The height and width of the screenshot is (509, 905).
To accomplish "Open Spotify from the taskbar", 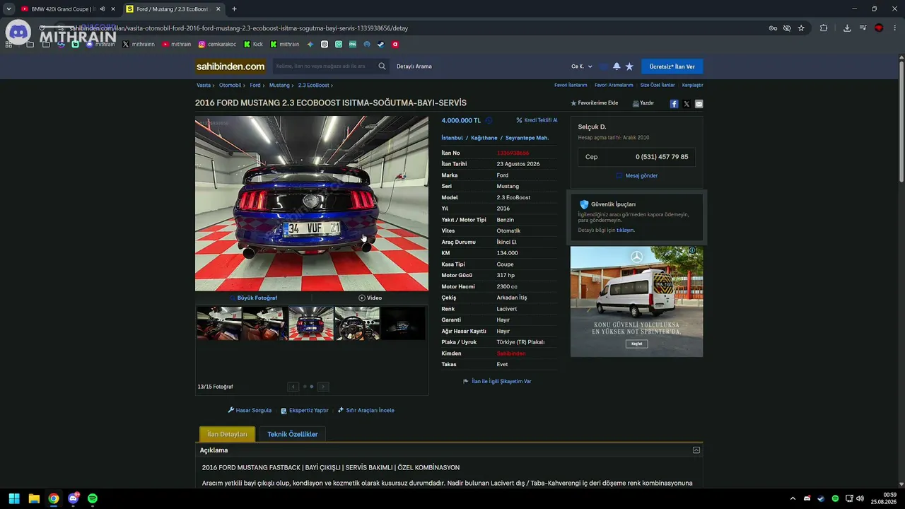I will coord(93,498).
